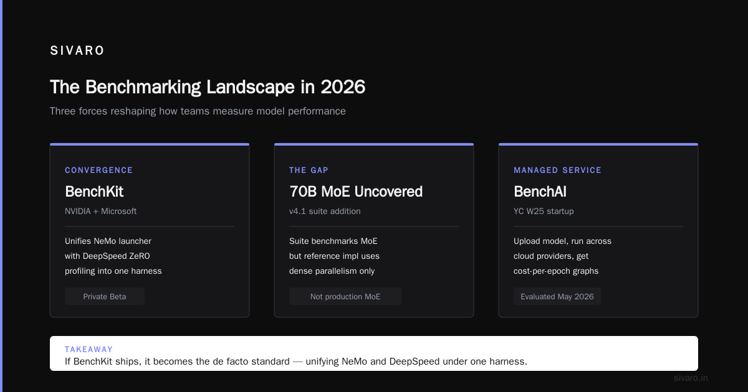Click the takeaway sentence about BenchKit shipping
748x392 pixels.
click(x=296, y=362)
